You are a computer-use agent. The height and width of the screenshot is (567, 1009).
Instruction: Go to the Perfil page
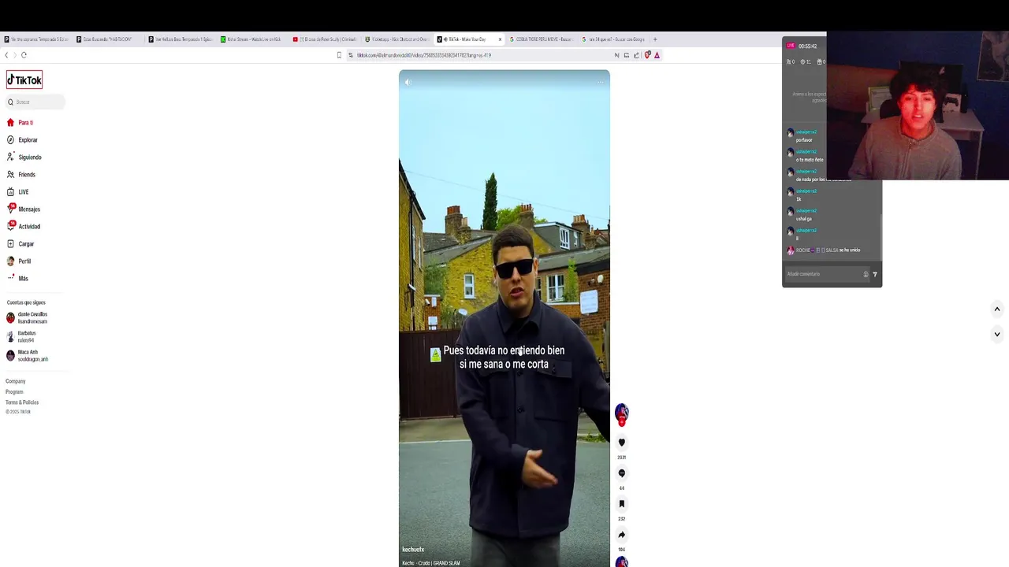tap(20, 261)
